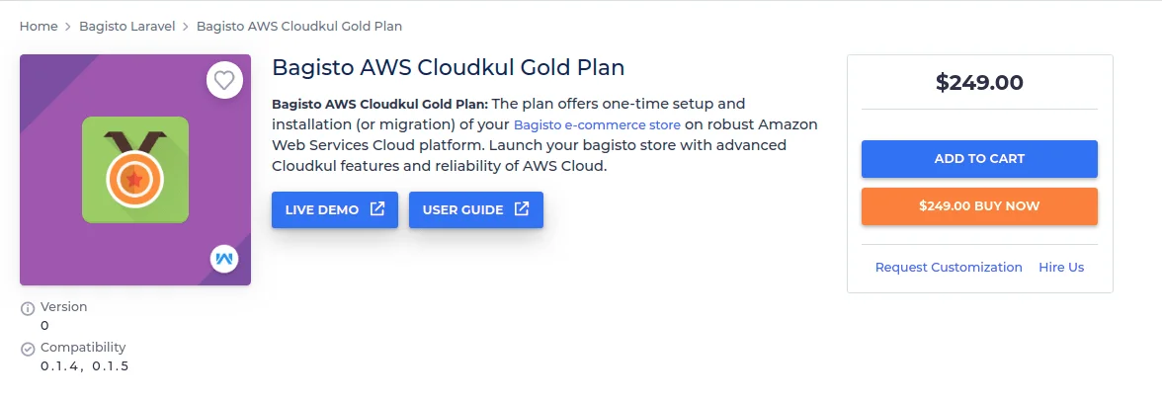
Task: Click external-link icon on Live Demo
Action: (377, 209)
